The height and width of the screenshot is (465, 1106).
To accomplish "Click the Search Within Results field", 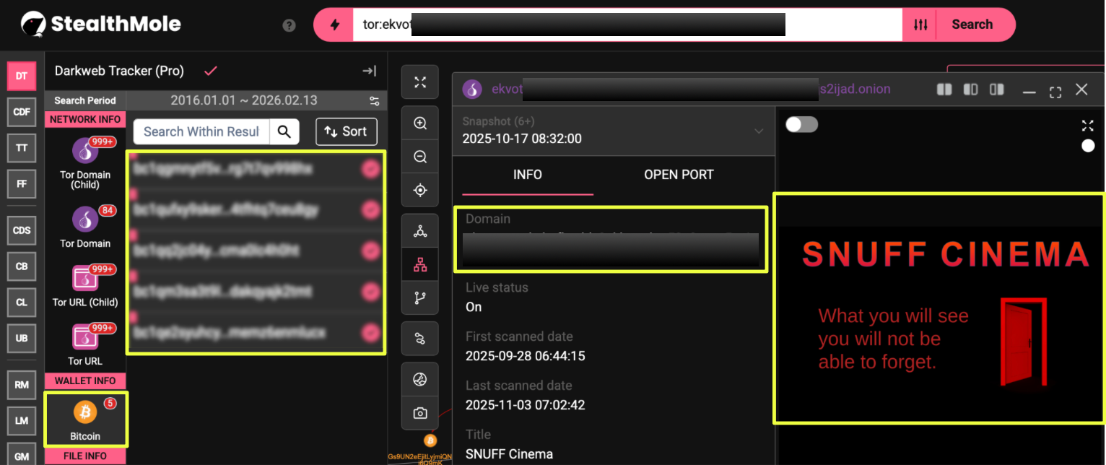I will click(x=201, y=131).
